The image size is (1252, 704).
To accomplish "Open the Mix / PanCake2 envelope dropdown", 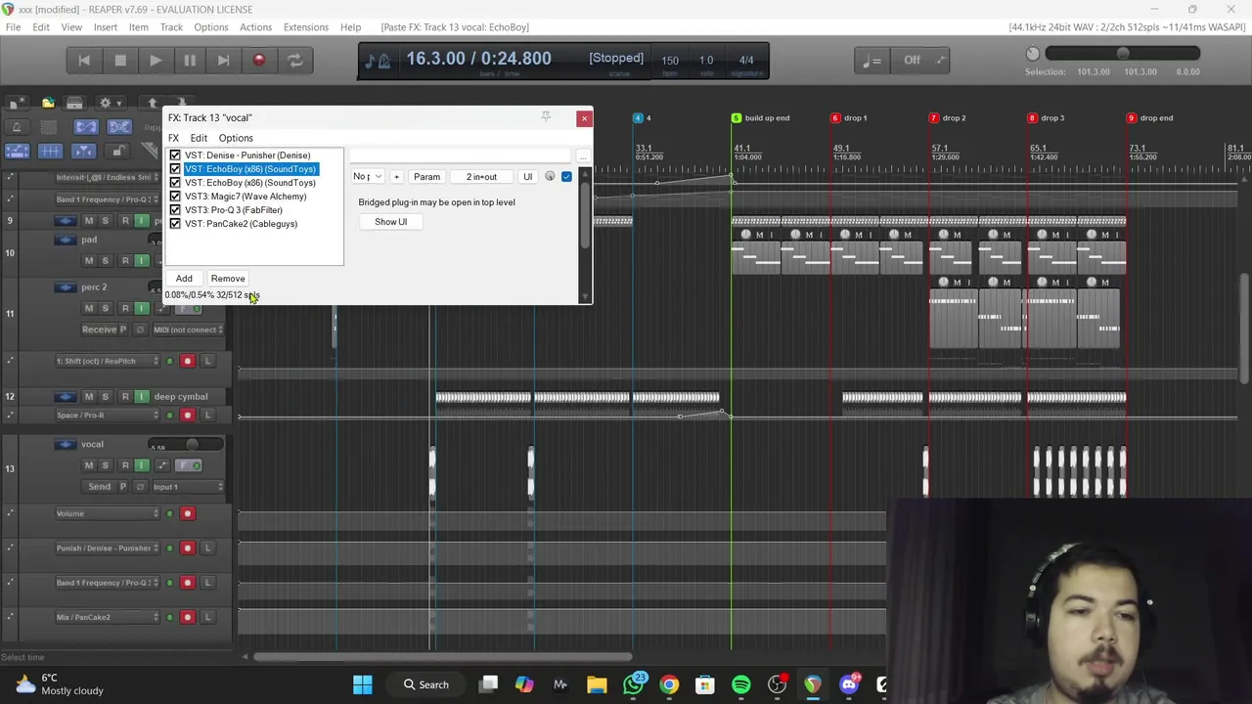I will pyautogui.click(x=107, y=617).
